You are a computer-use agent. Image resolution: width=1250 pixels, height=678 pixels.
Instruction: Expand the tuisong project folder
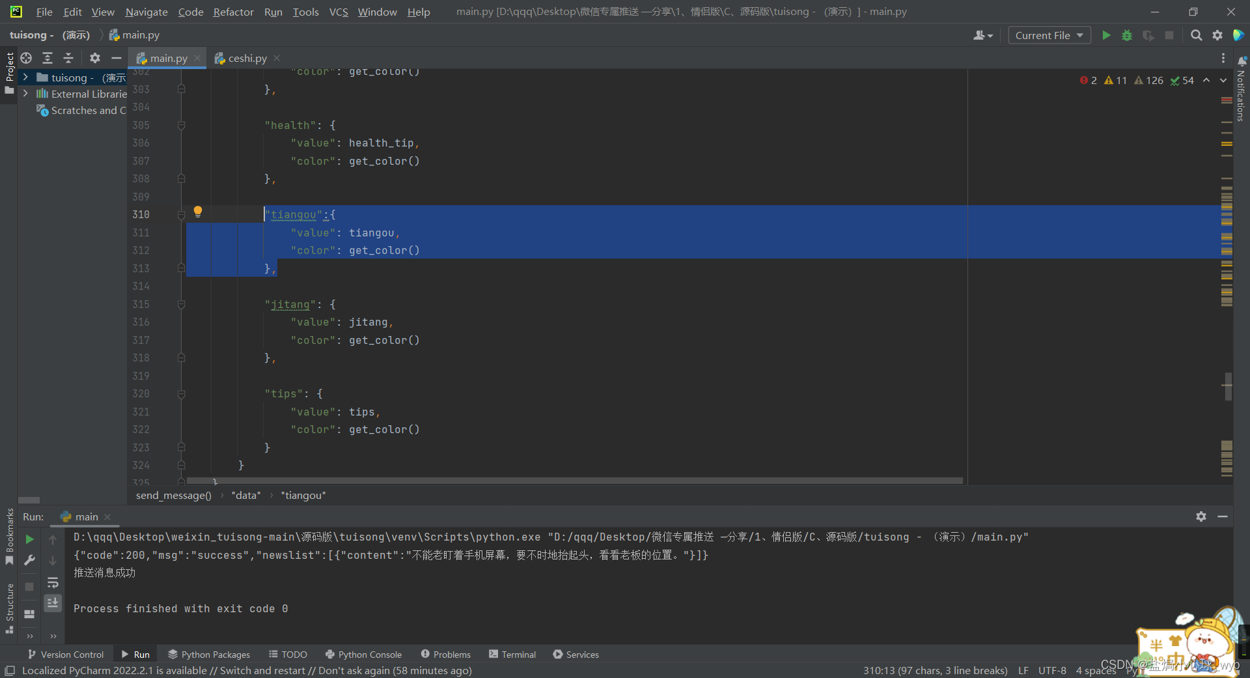coord(25,77)
